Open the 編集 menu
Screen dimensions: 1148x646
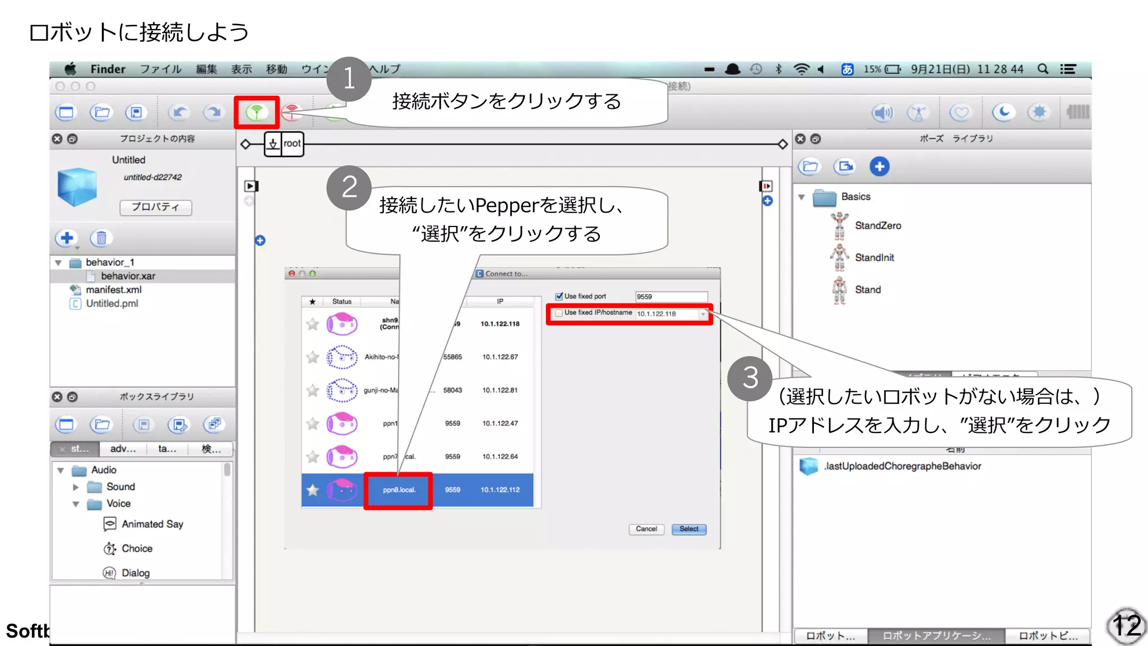207,69
